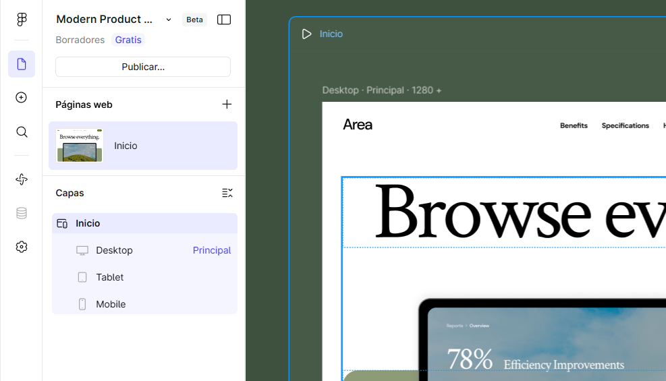The width and height of the screenshot is (666, 381).
Task: Select the Desktop breakpoint layer
Action: pos(114,250)
